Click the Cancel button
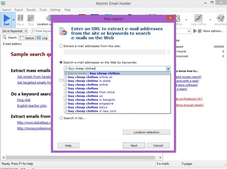This screenshot has height=169, width=227. [x=158, y=146]
